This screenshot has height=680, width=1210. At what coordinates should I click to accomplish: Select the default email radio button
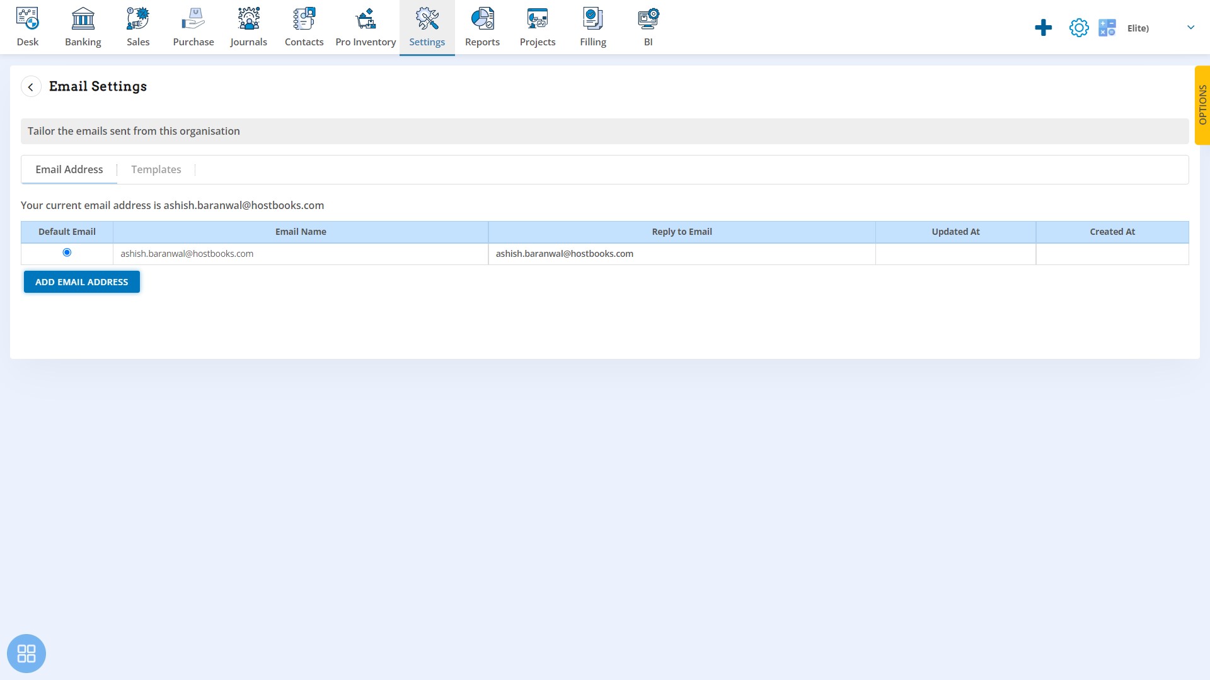coord(66,253)
